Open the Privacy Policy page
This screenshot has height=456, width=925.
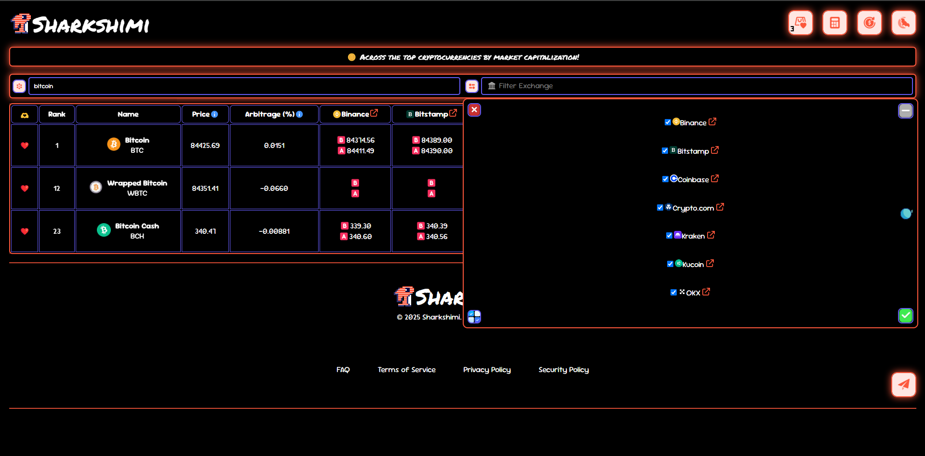click(x=487, y=369)
